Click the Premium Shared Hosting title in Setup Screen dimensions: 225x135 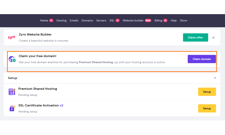click(x=38, y=89)
